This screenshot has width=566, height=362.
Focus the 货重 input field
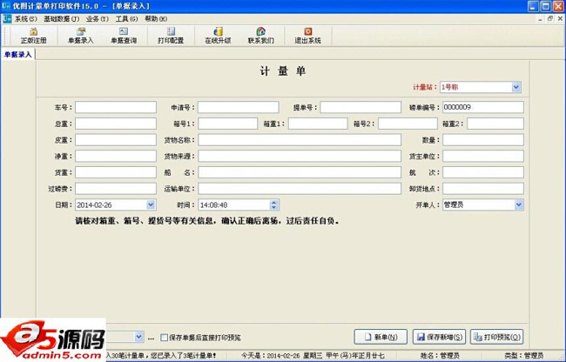[x=116, y=172]
